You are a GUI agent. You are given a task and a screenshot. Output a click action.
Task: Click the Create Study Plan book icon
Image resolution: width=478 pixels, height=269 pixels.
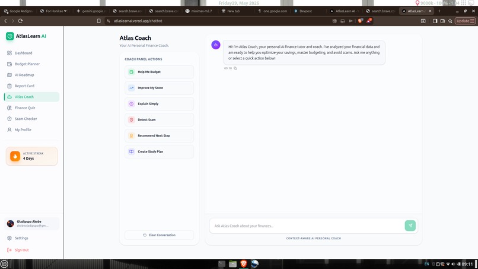(x=132, y=151)
